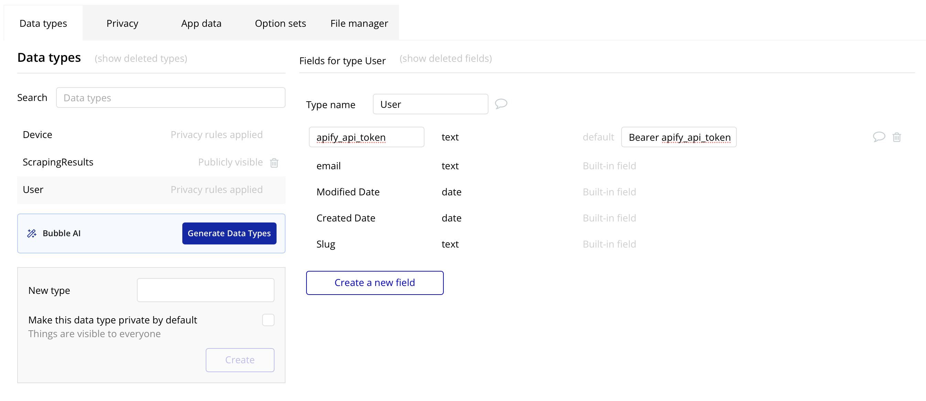Click the comment icon next to Type name

[x=501, y=104]
